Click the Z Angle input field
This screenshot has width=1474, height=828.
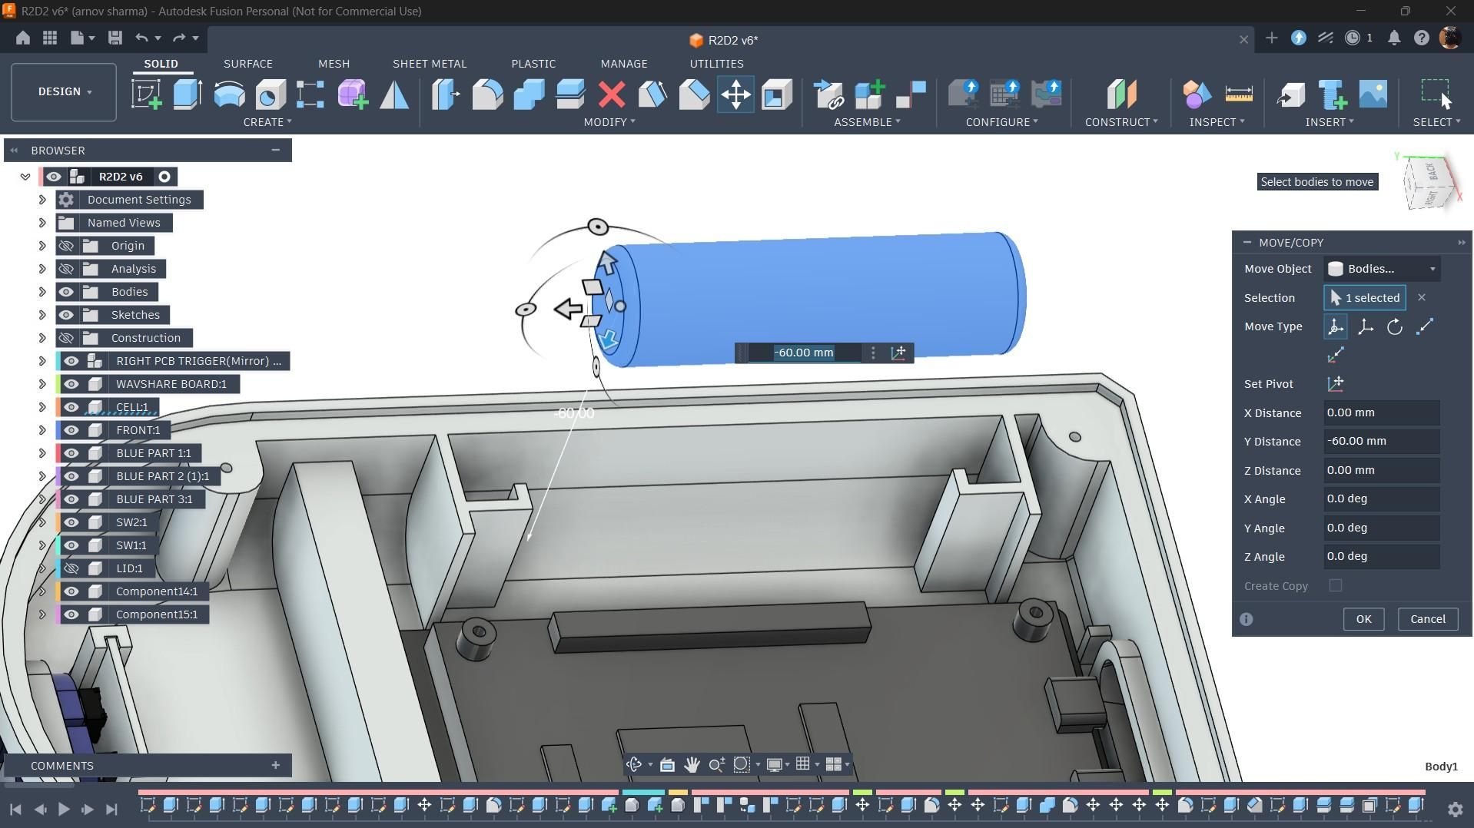pyautogui.click(x=1381, y=557)
